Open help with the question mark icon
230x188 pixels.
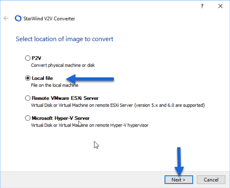pyautogui.click(x=202, y=6)
